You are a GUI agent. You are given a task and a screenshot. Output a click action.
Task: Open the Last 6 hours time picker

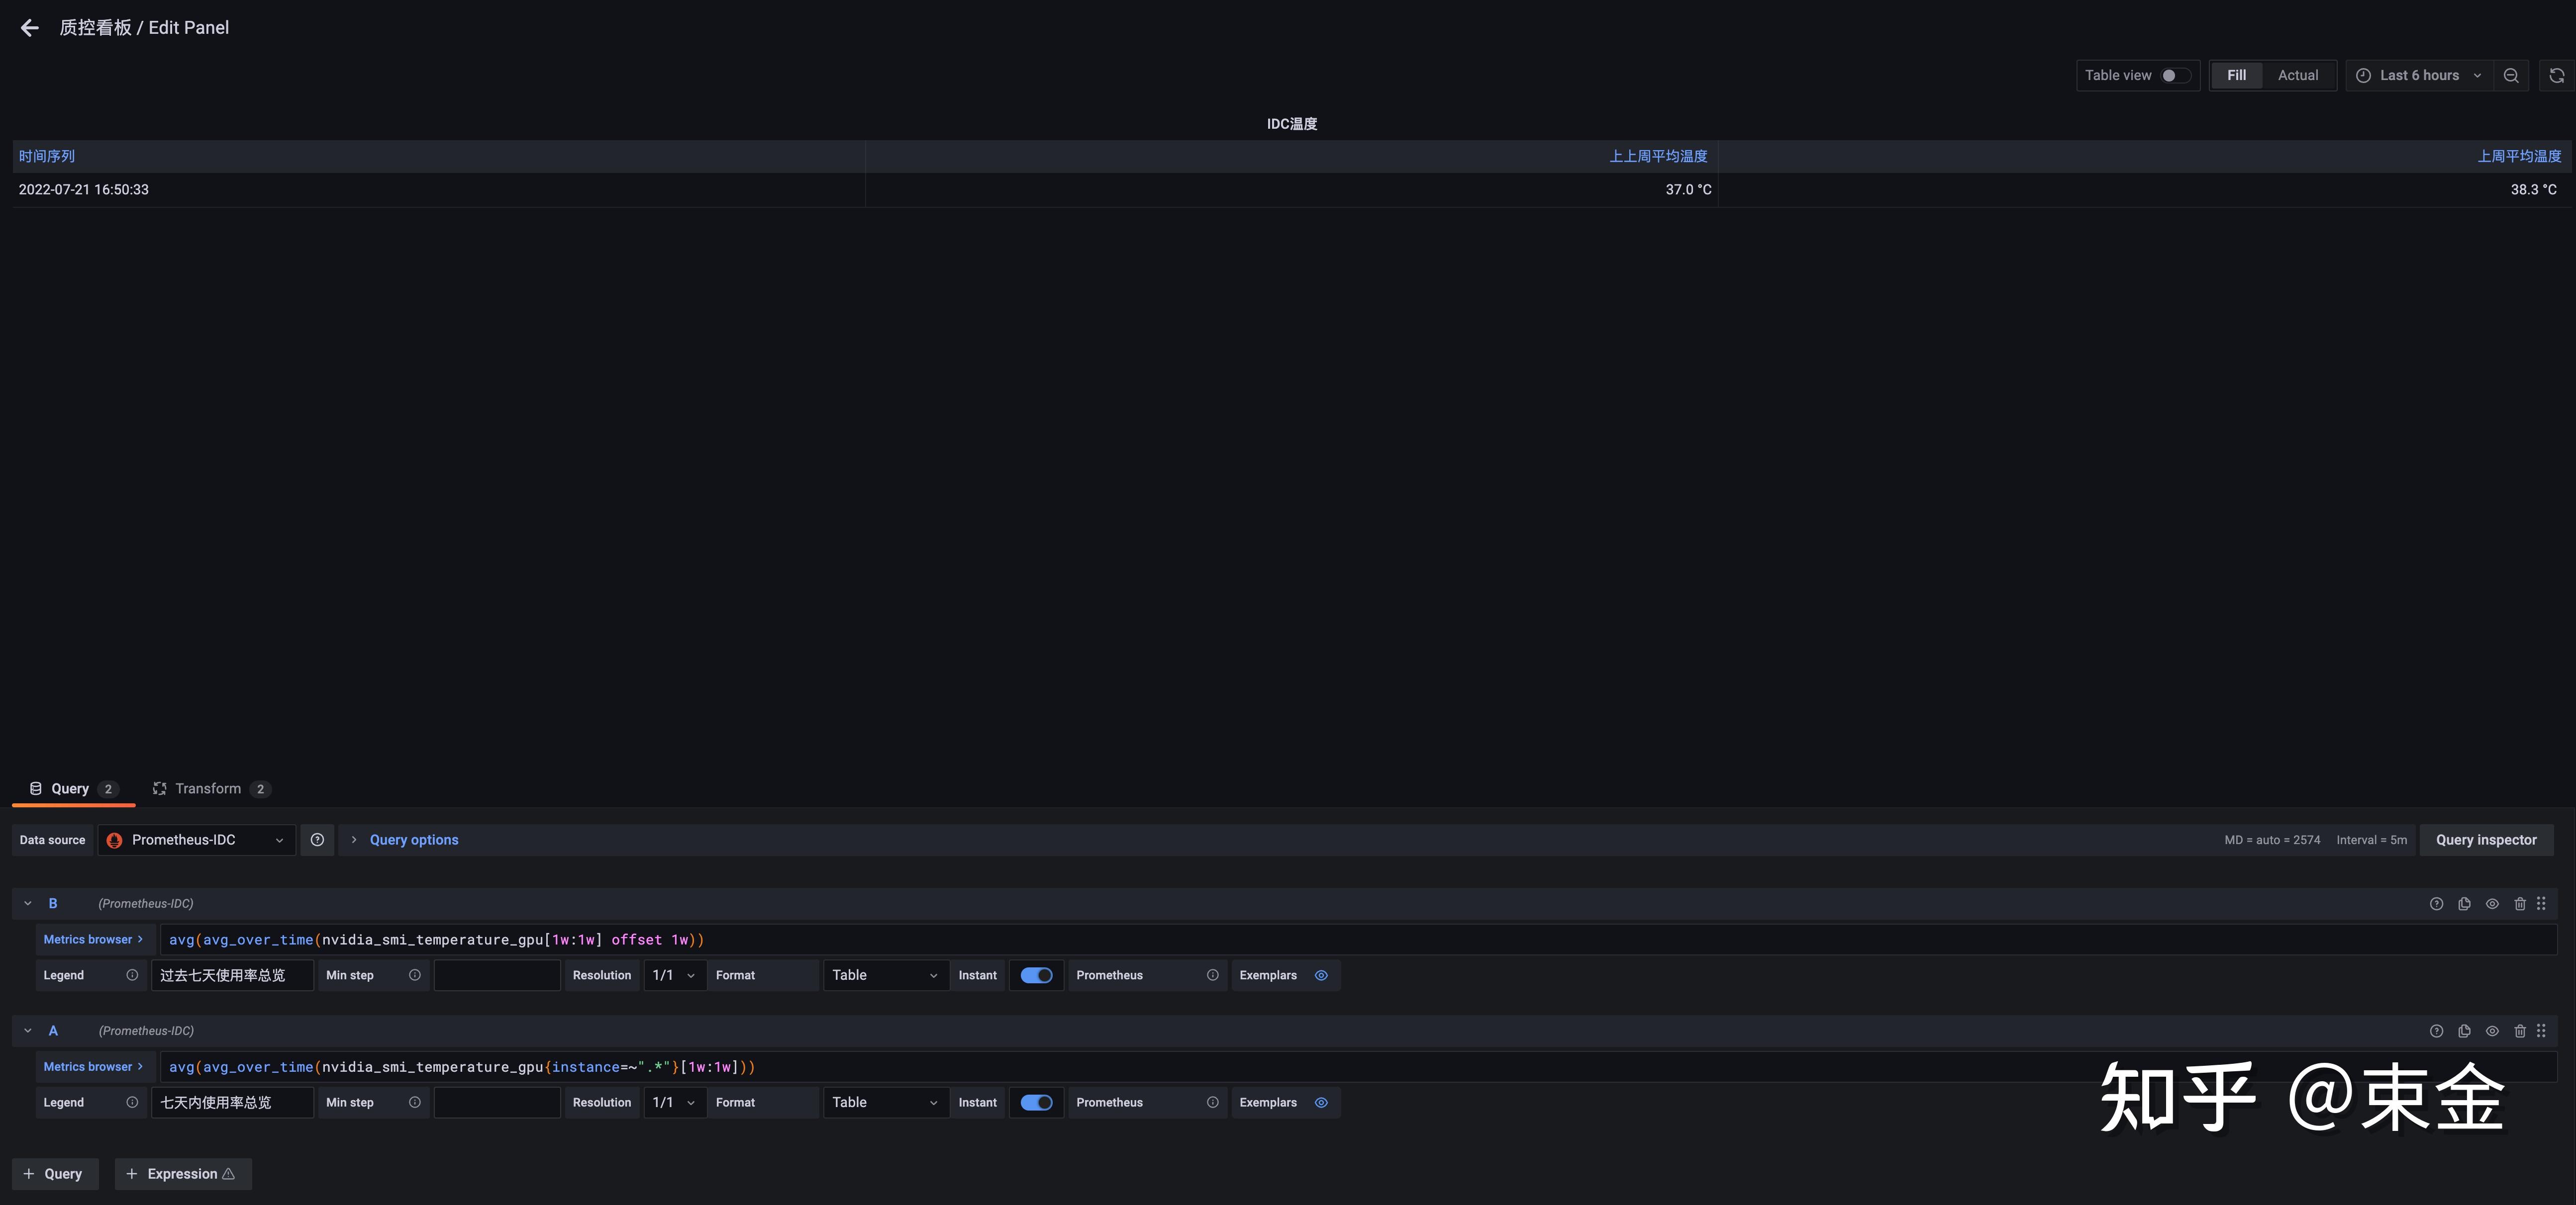(x=2420, y=75)
